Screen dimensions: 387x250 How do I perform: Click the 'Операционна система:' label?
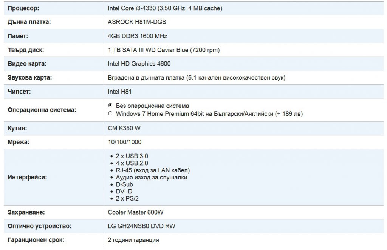point(42,110)
